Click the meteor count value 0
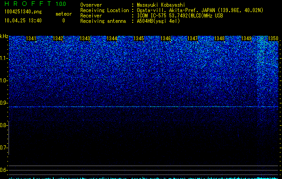 64,21
